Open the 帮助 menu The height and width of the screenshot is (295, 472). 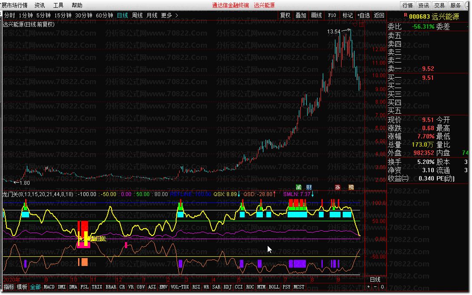(77, 5)
